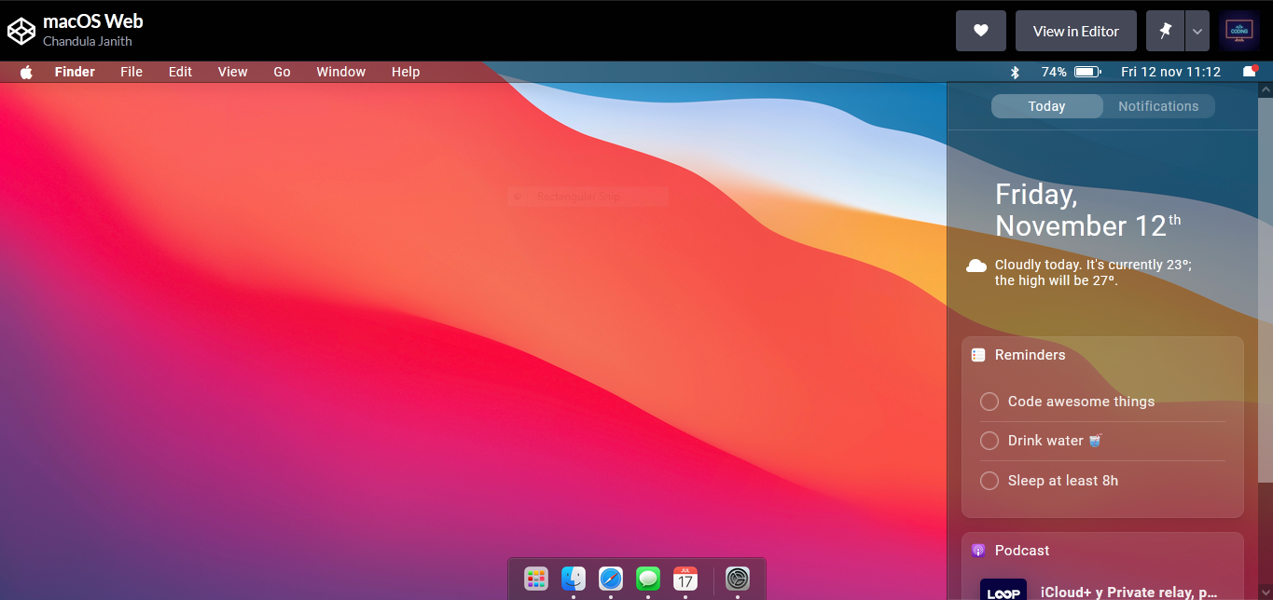
Task: Click the "Friday, November 12th" date heading
Action: coord(1088,210)
